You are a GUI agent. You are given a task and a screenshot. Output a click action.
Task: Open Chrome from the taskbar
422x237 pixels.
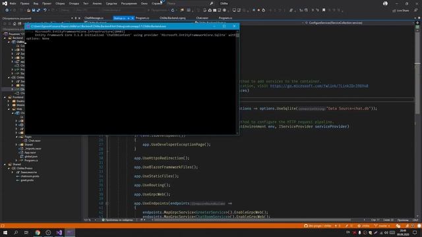38,232
